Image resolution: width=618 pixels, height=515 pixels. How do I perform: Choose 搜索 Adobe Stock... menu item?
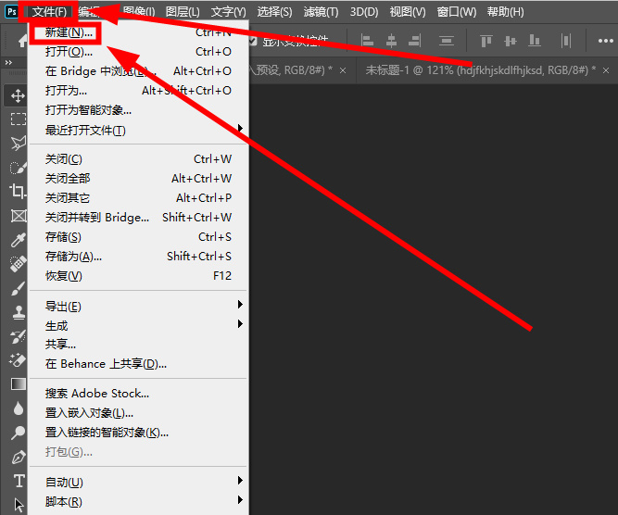pos(138,394)
